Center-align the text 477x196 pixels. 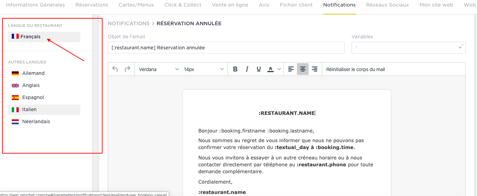click(x=303, y=69)
